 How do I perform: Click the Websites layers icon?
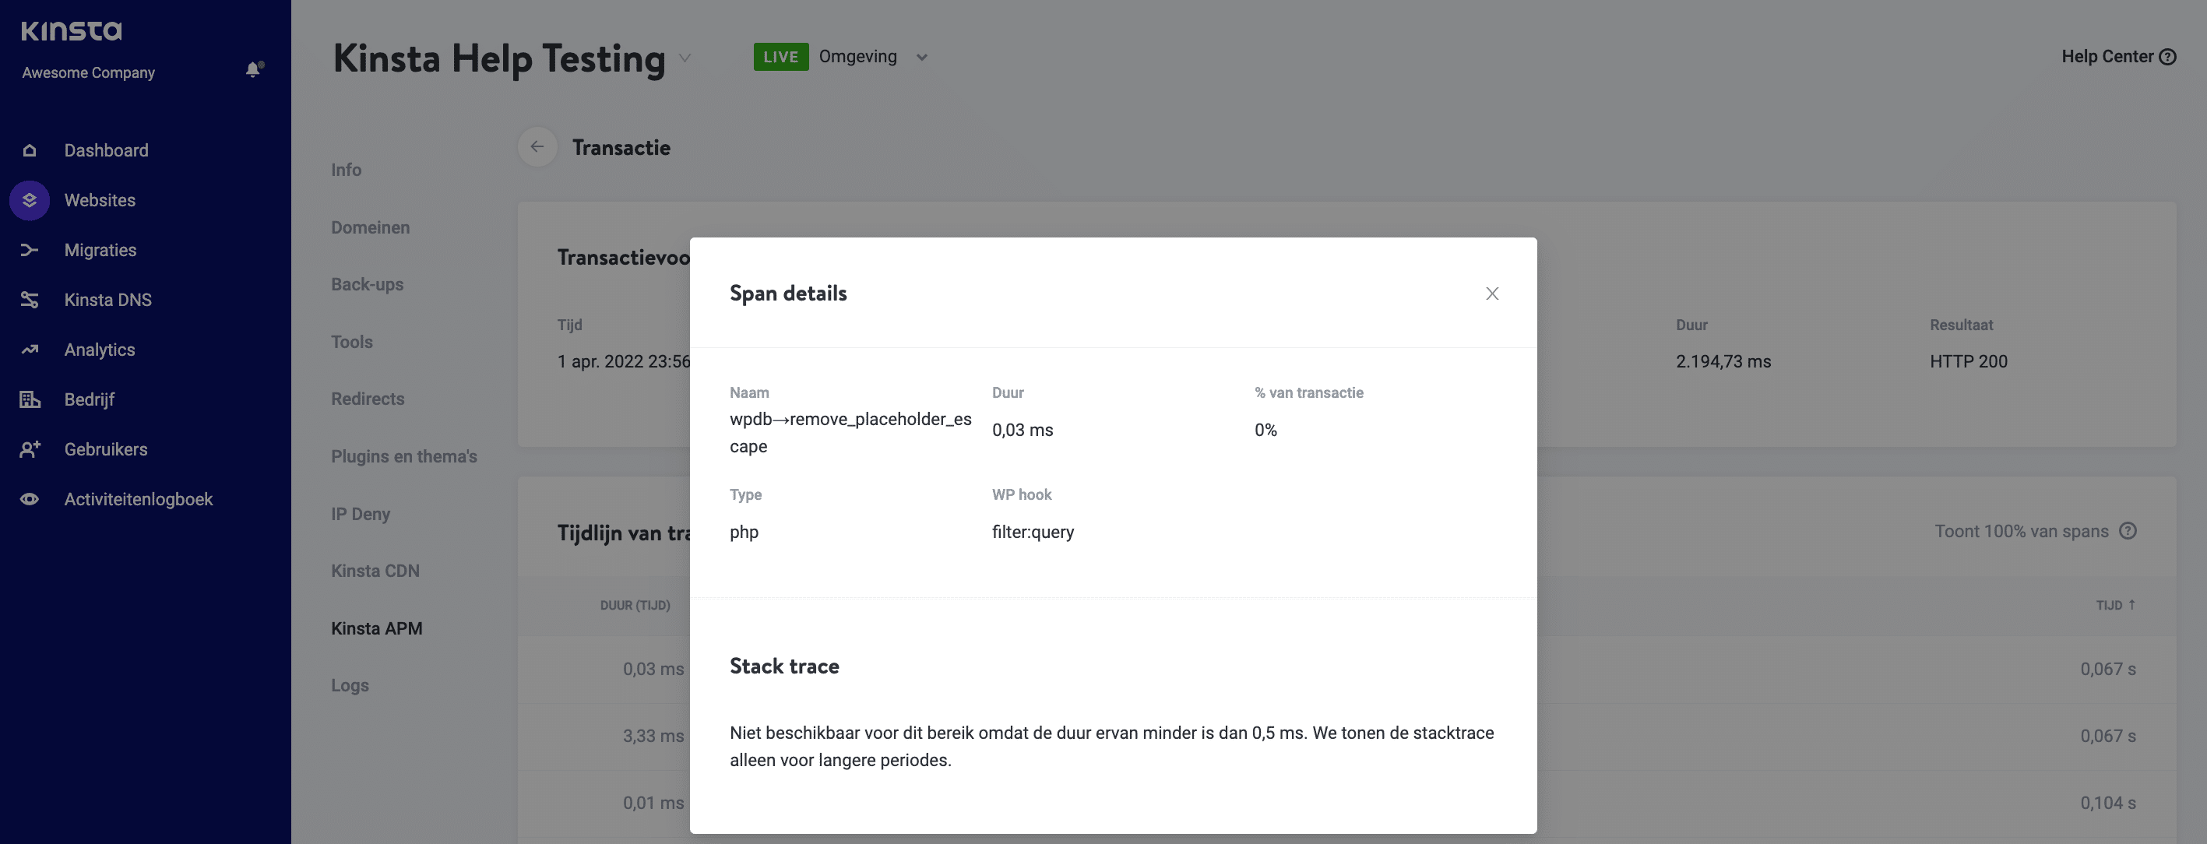[x=29, y=199]
